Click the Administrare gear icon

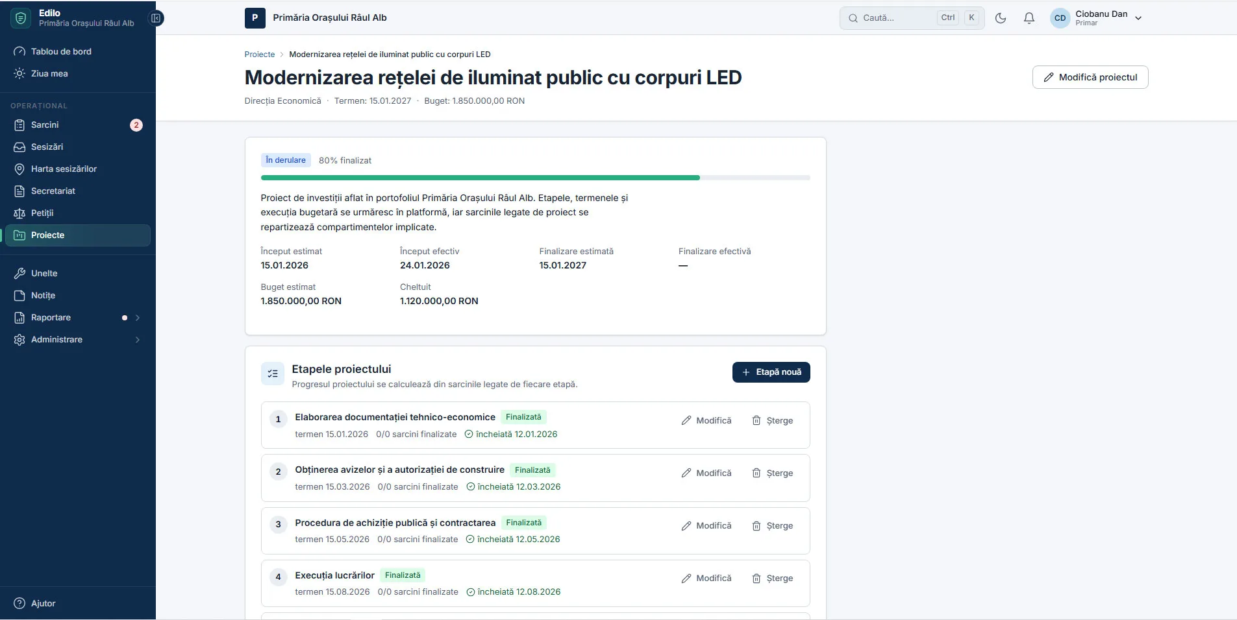(19, 340)
